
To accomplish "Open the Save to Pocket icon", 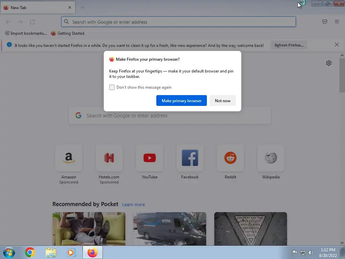I will coord(325,22).
